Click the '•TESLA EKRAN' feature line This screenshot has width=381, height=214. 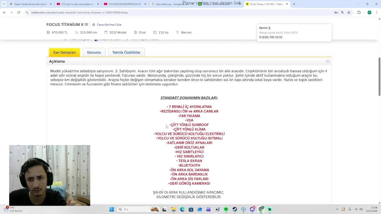(x=189, y=161)
